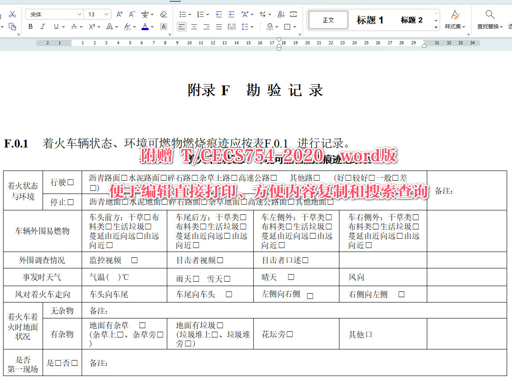Open the font color dropdown arrow
Viewport: 512px width, 380px height.
[x=151, y=27]
